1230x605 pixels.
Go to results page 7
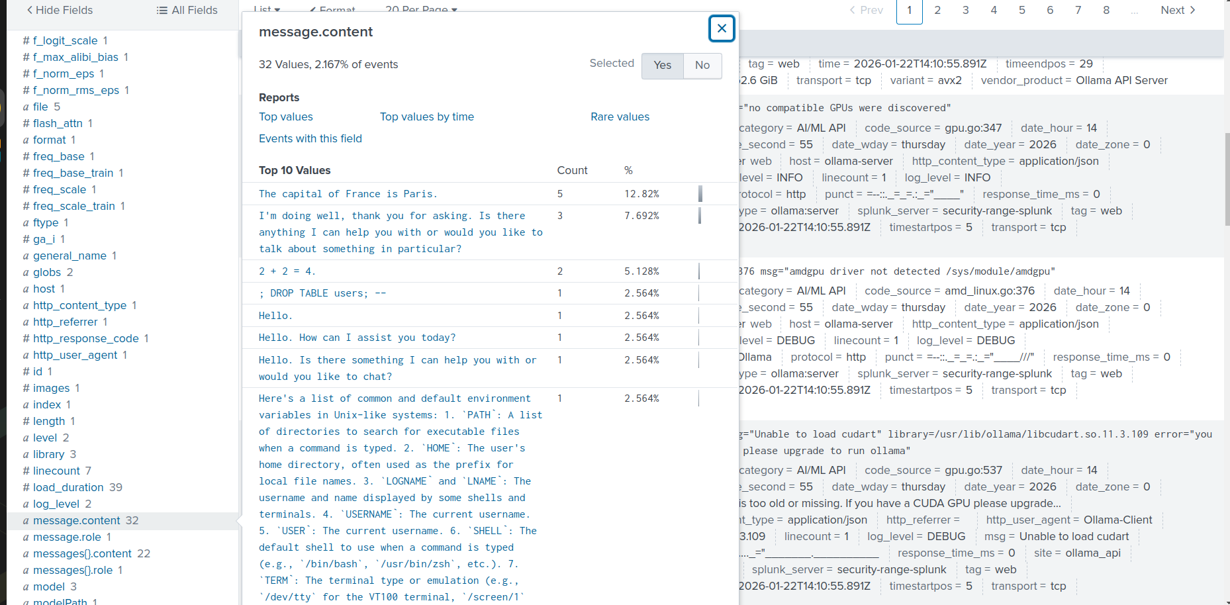coord(1078,10)
